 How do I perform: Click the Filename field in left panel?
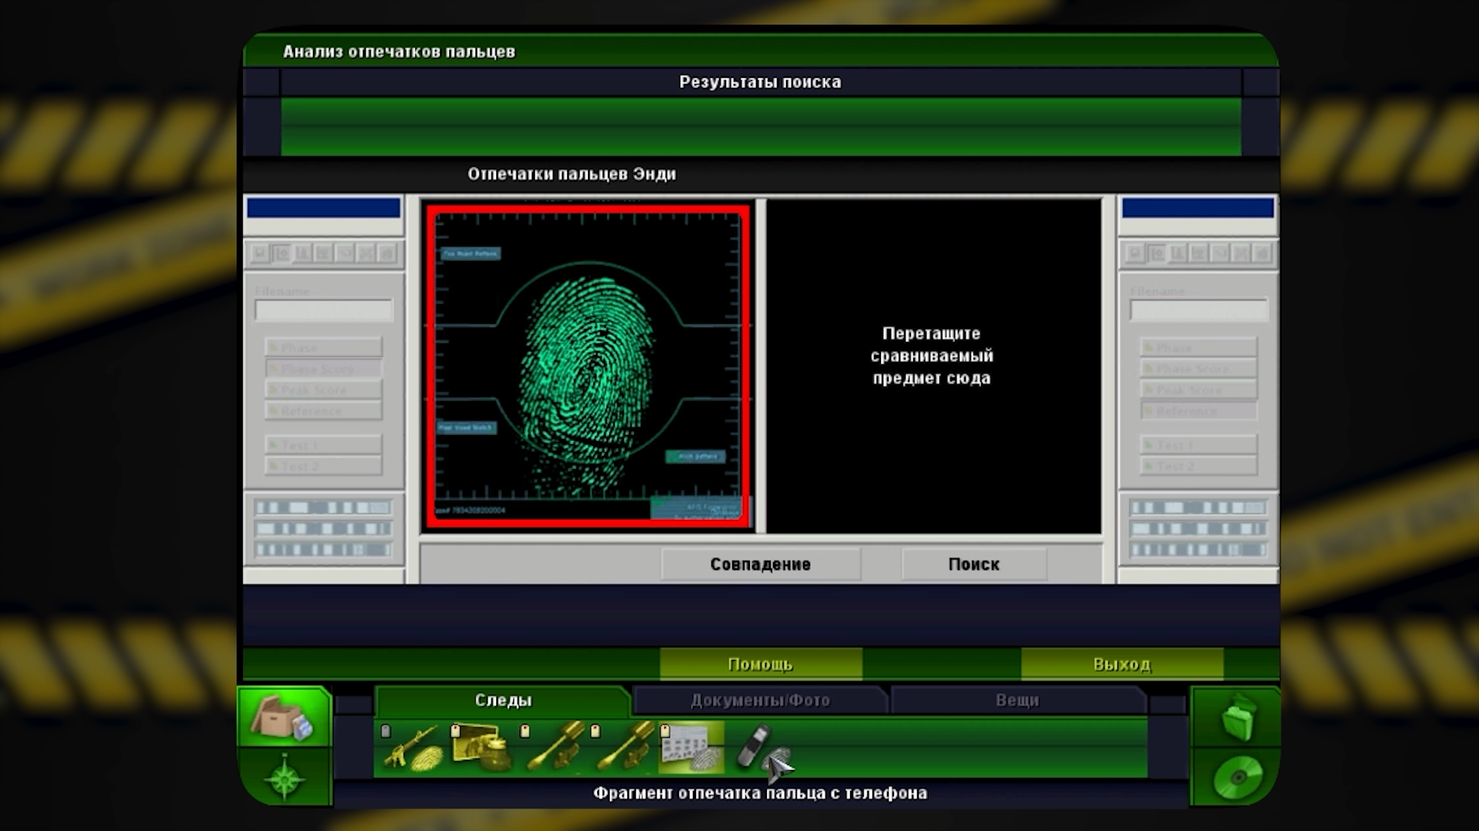coord(324,310)
